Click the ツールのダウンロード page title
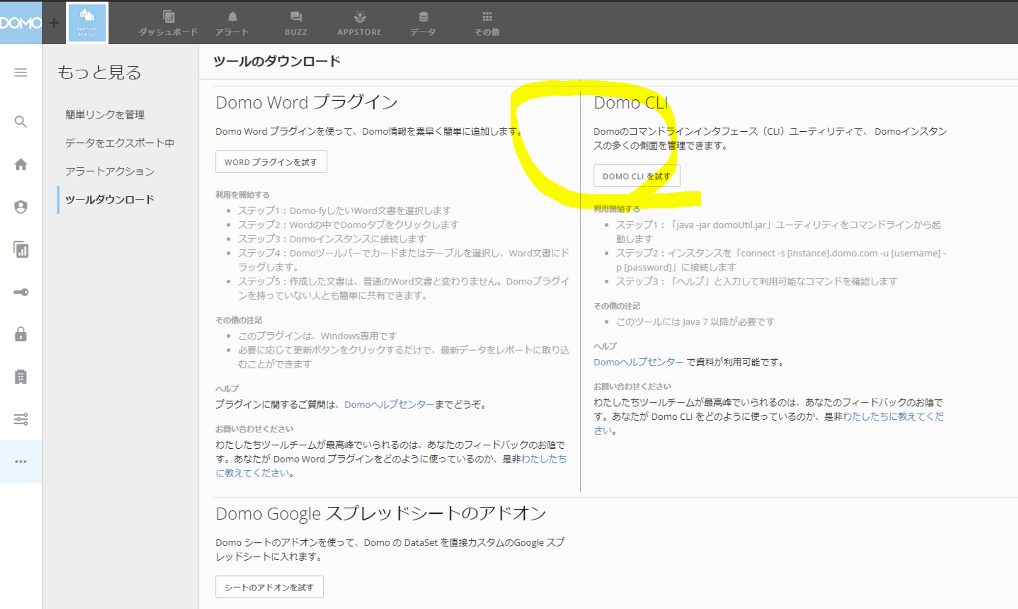Image resolution: width=1018 pixels, height=609 pixels. (277, 62)
